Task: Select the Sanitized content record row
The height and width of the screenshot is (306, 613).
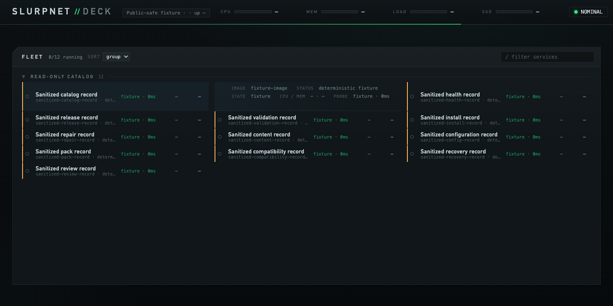Action: [308, 137]
